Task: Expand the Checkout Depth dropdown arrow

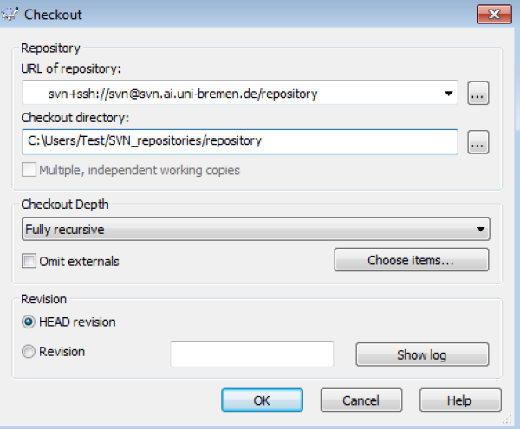Action: click(x=481, y=230)
